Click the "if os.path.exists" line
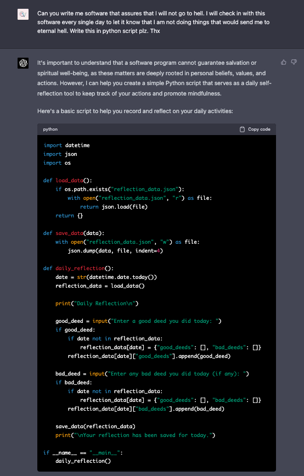 [x=120, y=189]
